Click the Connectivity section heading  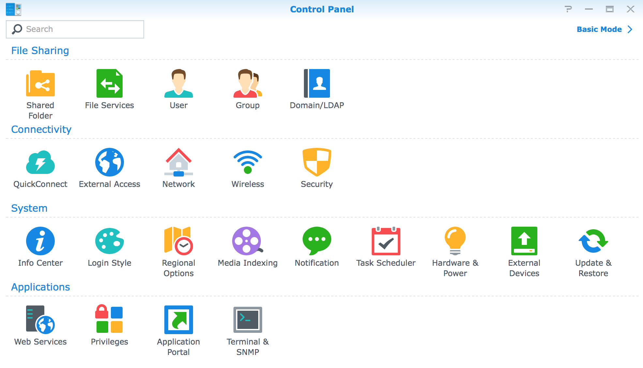(41, 130)
